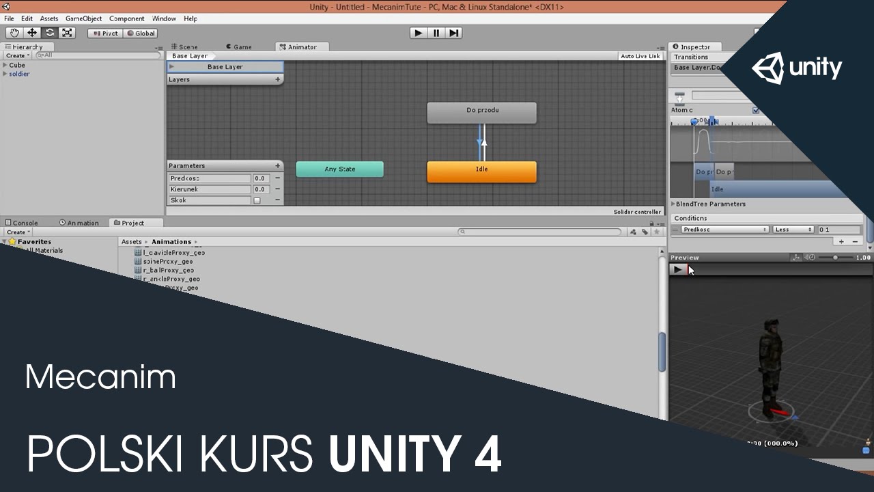Select the Move tool in toolbar
The height and width of the screenshot is (492, 874).
click(32, 33)
